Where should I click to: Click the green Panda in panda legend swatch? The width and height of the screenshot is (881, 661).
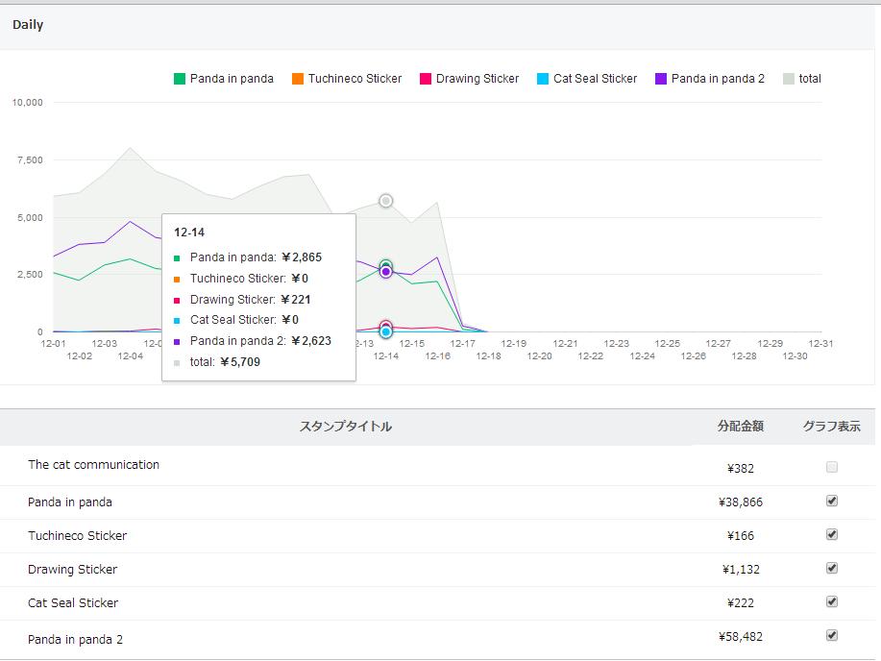[180, 79]
